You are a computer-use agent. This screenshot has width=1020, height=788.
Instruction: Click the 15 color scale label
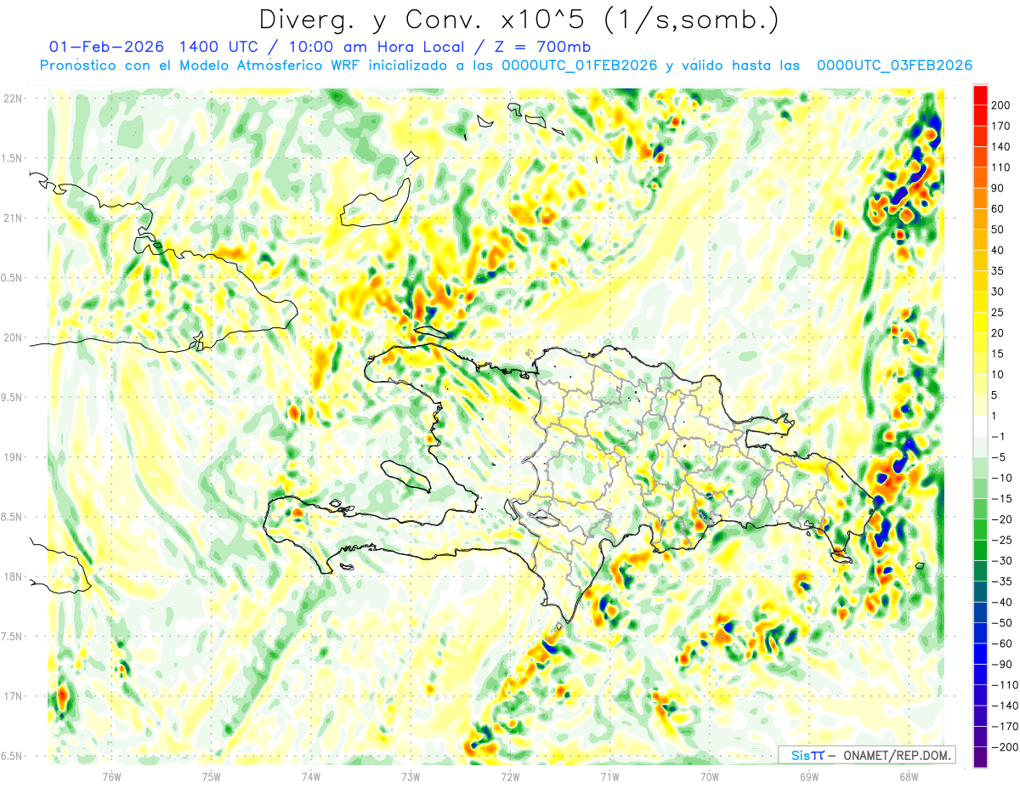(x=998, y=354)
